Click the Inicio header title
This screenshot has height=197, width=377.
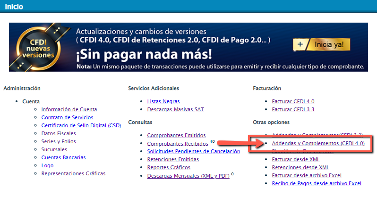click(14, 7)
